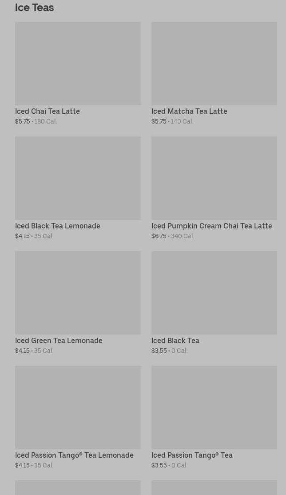The width and height of the screenshot is (286, 495).
Task: Click Iced Pumpkin Cream Chai Tea Latte title
Action: point(212,226)
